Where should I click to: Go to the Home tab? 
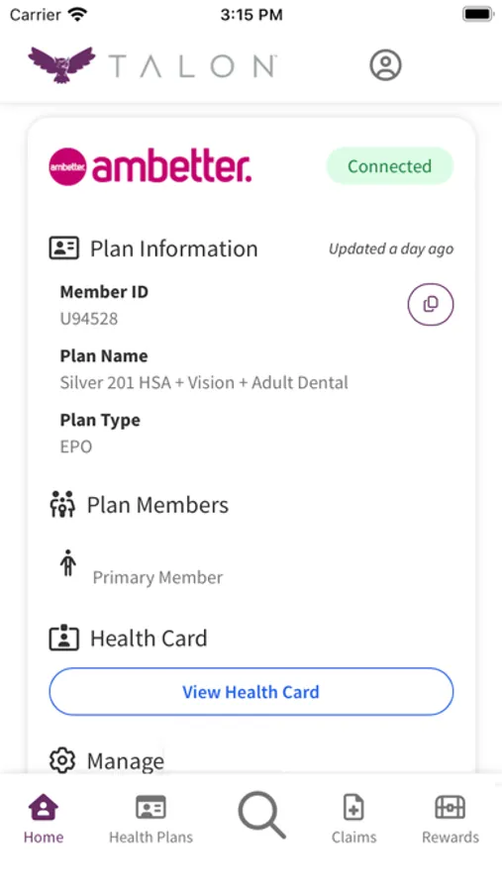(x=44, y=819)
